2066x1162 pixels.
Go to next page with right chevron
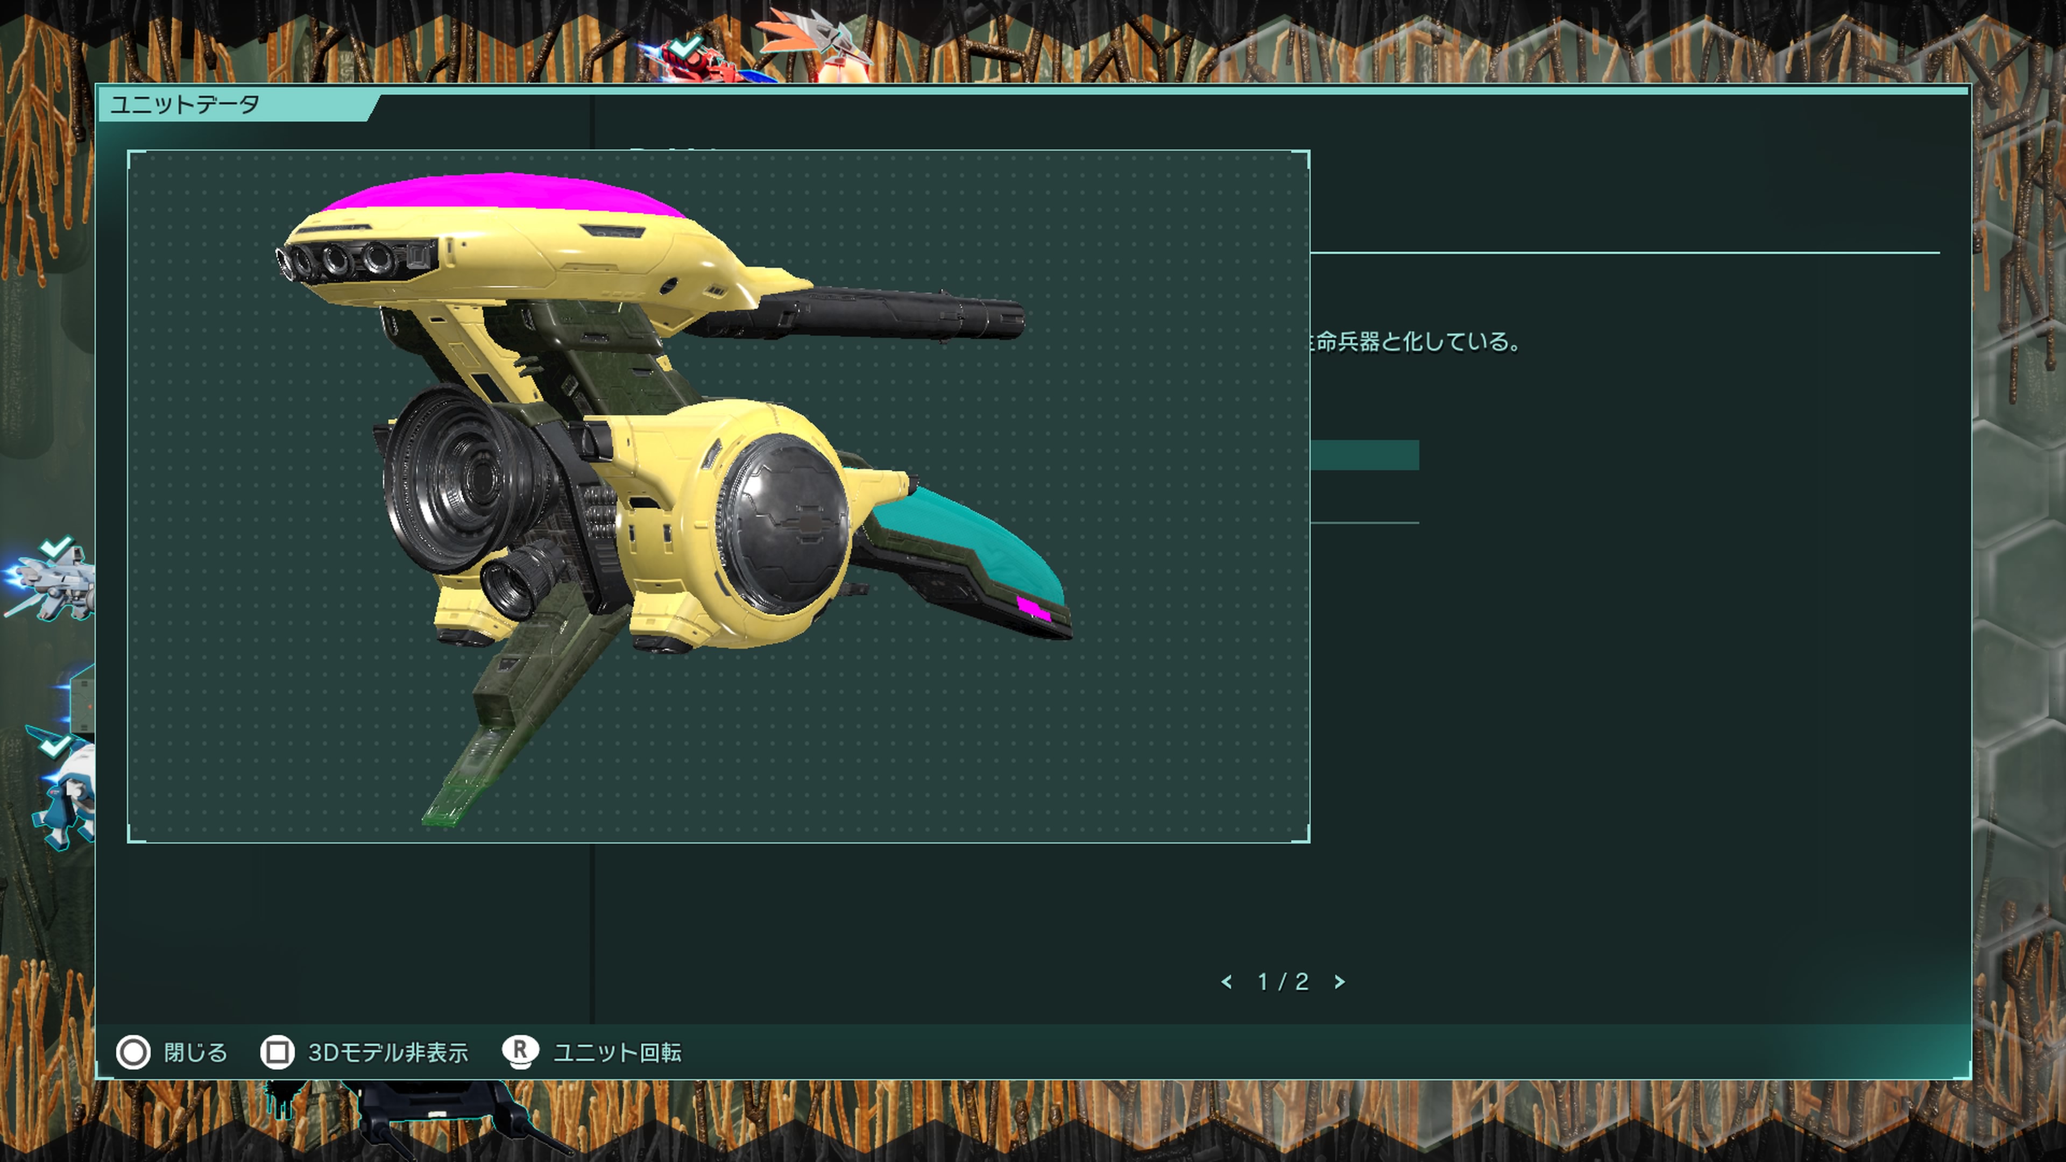point(1339,982)
